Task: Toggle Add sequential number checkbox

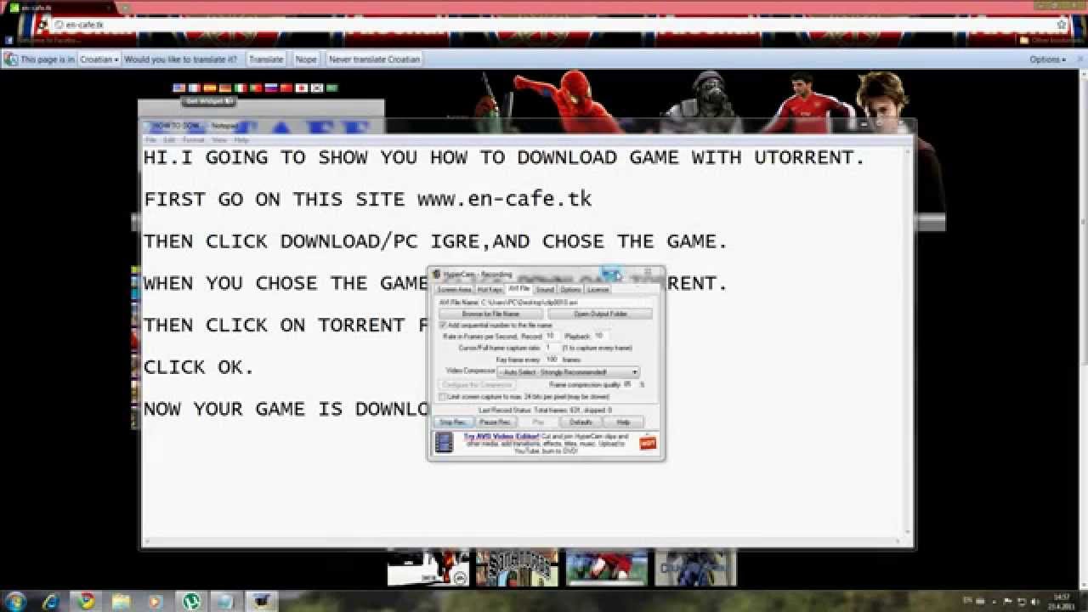Action: click(443, 325)
